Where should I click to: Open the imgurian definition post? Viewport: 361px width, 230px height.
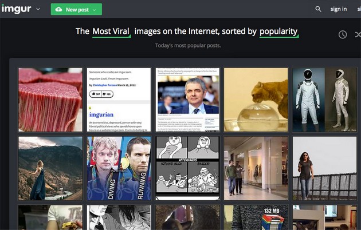119,100
